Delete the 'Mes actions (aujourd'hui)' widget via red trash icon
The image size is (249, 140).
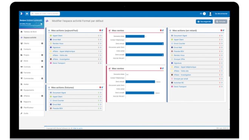click(100, 30)
